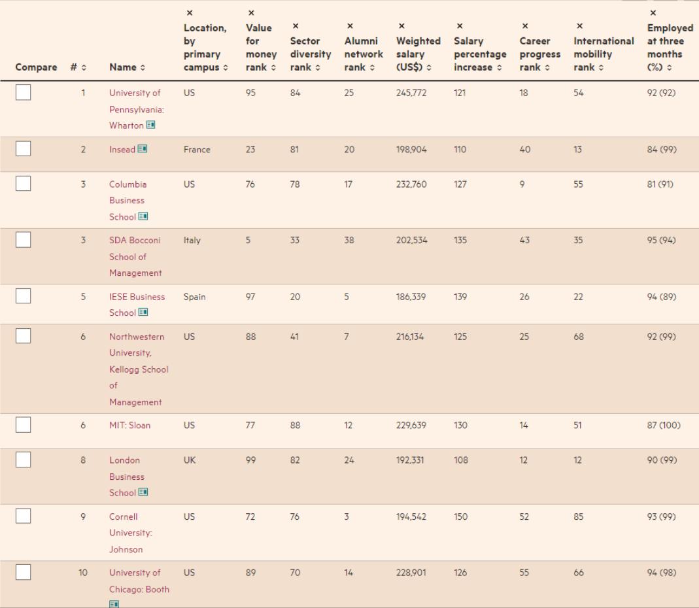Tick the compare checkbox for Wharton
Screen dimensions: 699x608
pyautogui.click(x=24, y=93)
